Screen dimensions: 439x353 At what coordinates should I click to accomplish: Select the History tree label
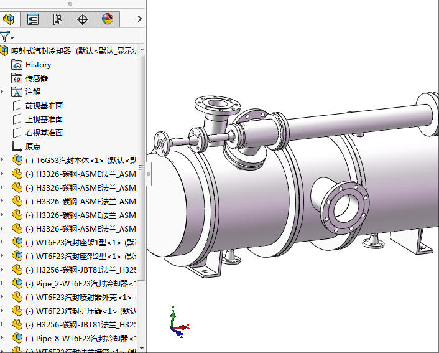click(39, 65)
